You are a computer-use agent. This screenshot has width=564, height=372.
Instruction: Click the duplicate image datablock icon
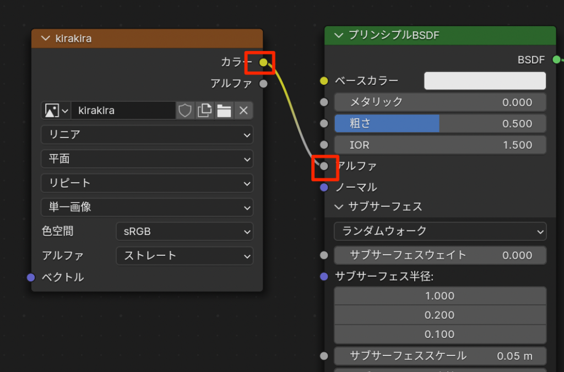click(204, 111)
